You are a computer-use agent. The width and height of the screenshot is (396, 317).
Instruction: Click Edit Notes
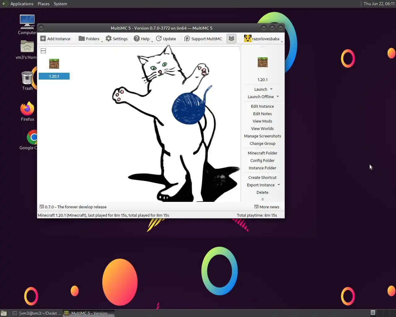(262, 114)
